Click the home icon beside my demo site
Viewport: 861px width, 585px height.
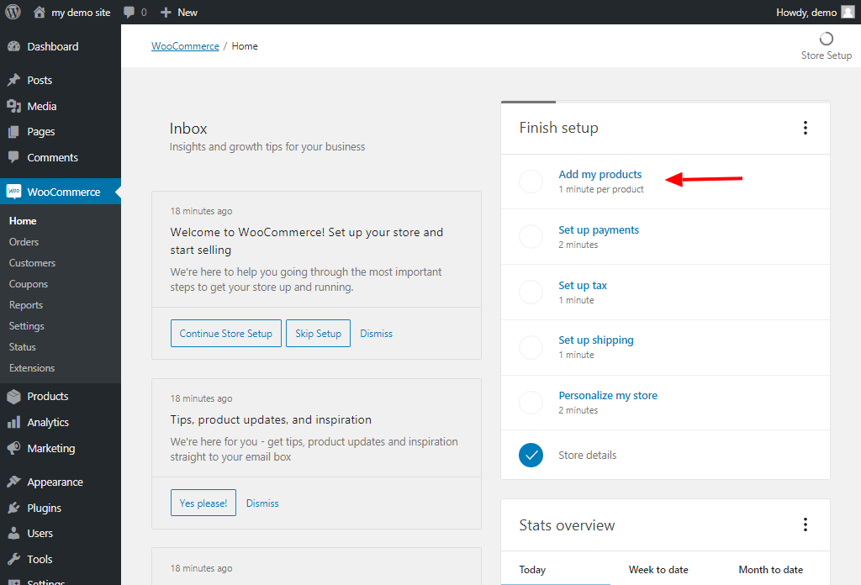39,12
